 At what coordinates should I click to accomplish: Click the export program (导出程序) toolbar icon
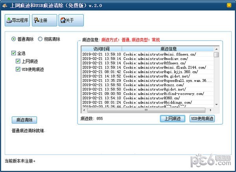(x=17, y=20)
